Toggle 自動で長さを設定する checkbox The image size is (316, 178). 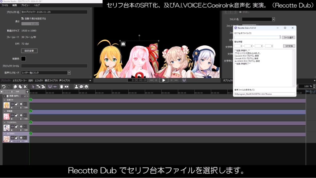click(22, 19)
